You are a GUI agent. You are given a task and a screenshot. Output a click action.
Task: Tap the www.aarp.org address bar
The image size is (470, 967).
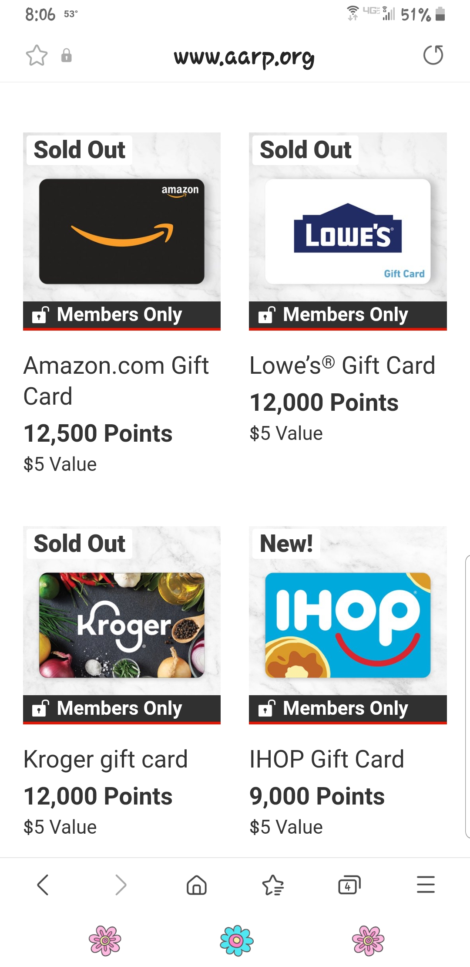244,57
